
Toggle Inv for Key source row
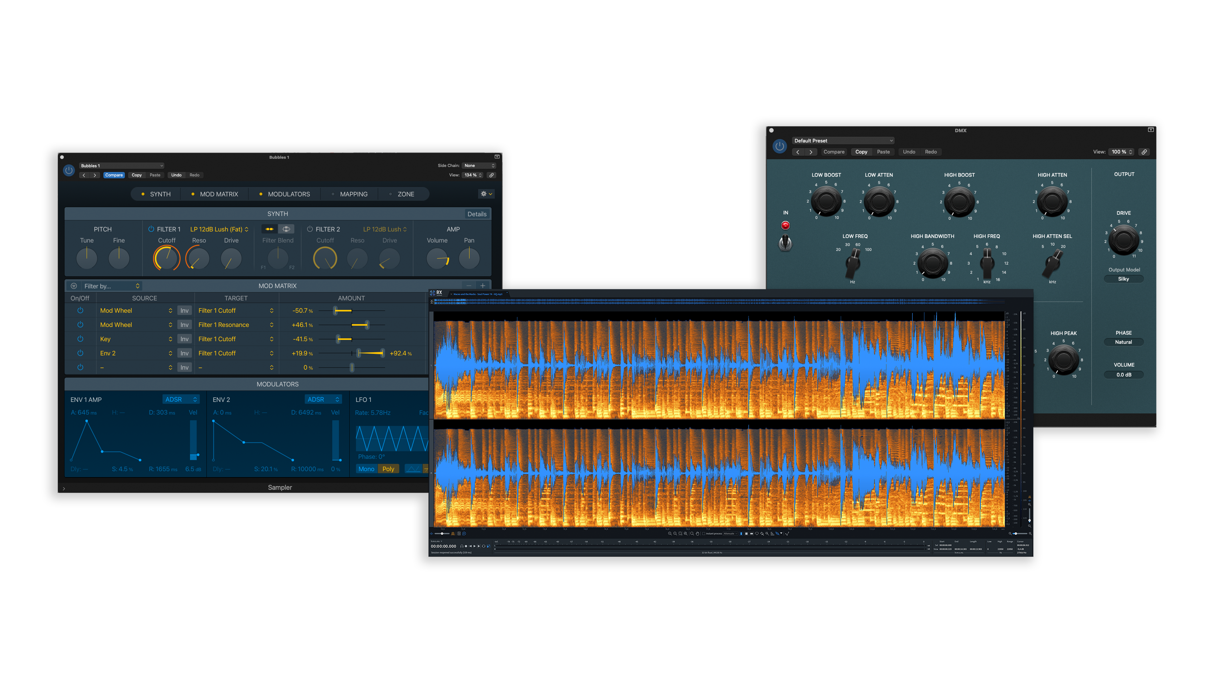tap(184, 339)
